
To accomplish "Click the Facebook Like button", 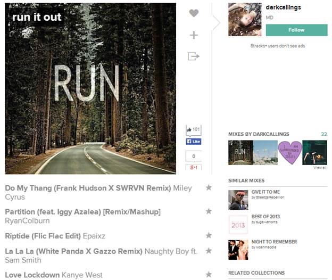I will [194, 142].
